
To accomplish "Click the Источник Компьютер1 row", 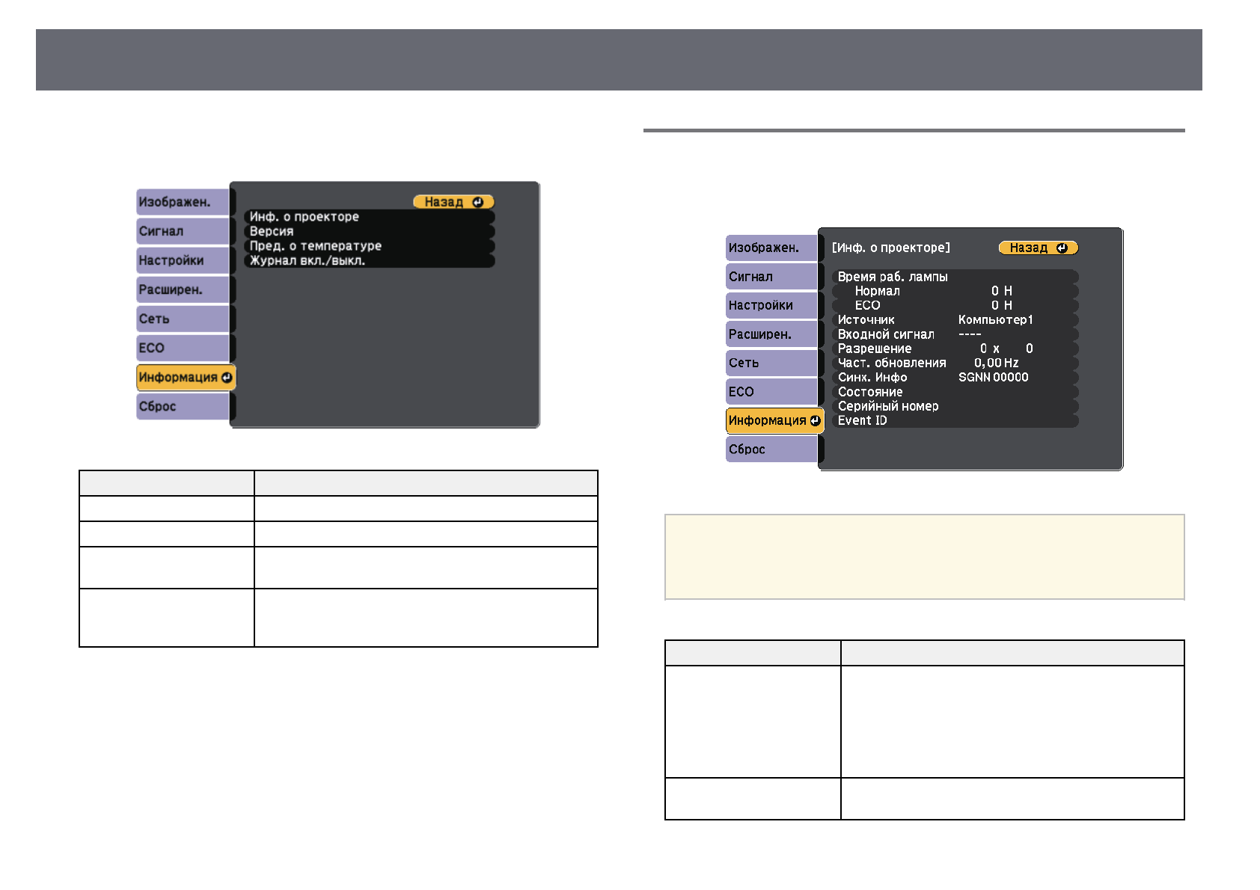I will pos(954,319).
